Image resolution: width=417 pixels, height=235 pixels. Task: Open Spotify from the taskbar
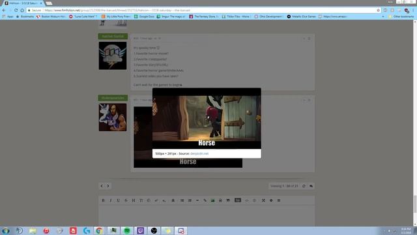(x=127, y=230)
